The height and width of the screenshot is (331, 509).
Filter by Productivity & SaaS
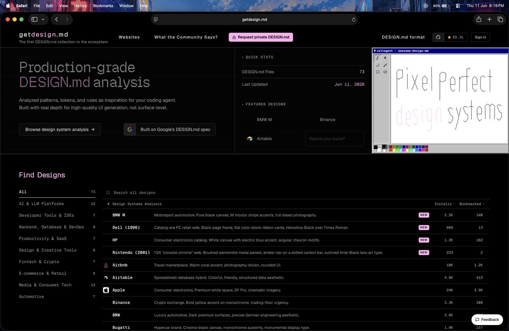pyautogui.click(x=57, y=238)
